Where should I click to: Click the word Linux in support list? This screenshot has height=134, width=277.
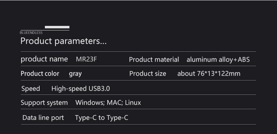[133, 103]
